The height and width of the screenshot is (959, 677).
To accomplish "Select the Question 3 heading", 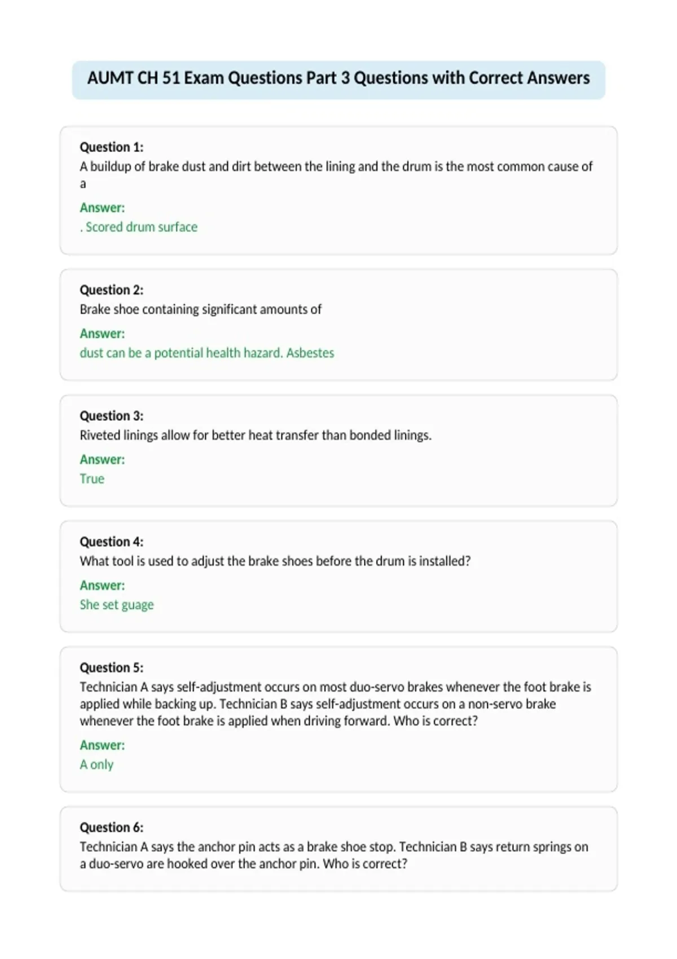I will pos(112,416).
